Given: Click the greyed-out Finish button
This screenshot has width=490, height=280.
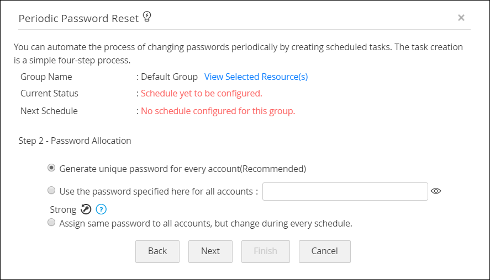Looking at the screenshot, I should point(265,251).
